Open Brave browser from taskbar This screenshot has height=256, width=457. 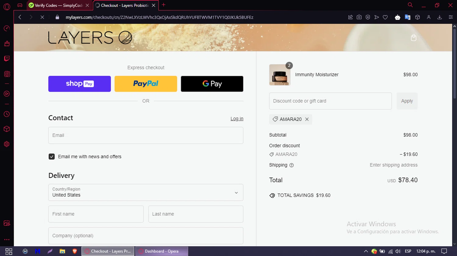(75, 251)
